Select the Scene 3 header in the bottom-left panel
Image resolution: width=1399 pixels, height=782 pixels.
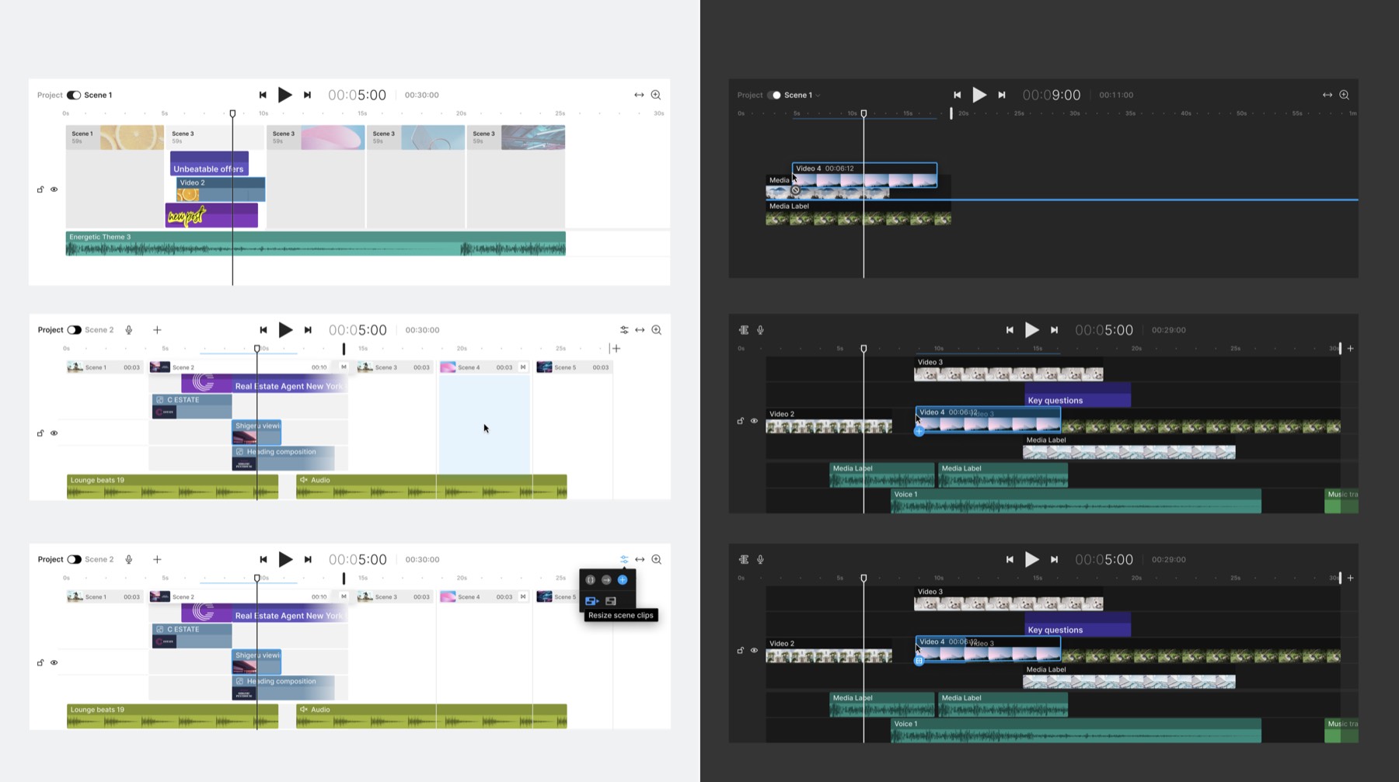394,596
